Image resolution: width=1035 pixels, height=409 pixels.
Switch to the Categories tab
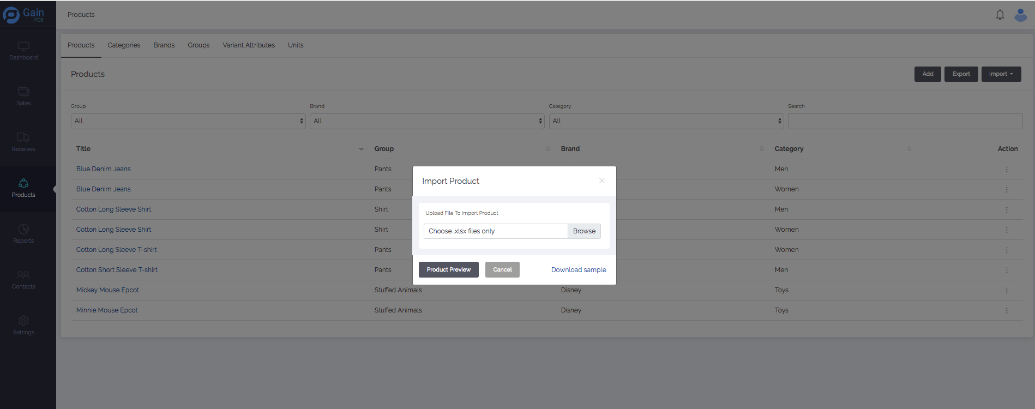pos(124,45)
